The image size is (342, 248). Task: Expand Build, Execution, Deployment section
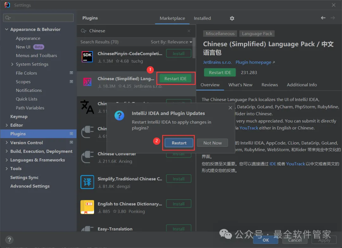coord(7,151)
